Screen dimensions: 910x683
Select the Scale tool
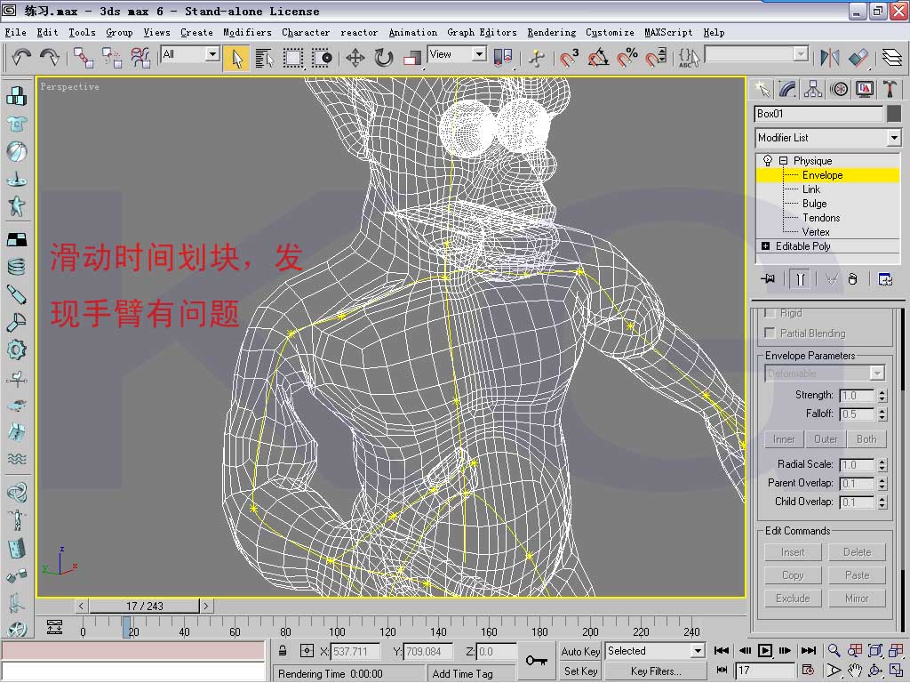point(412,58)
